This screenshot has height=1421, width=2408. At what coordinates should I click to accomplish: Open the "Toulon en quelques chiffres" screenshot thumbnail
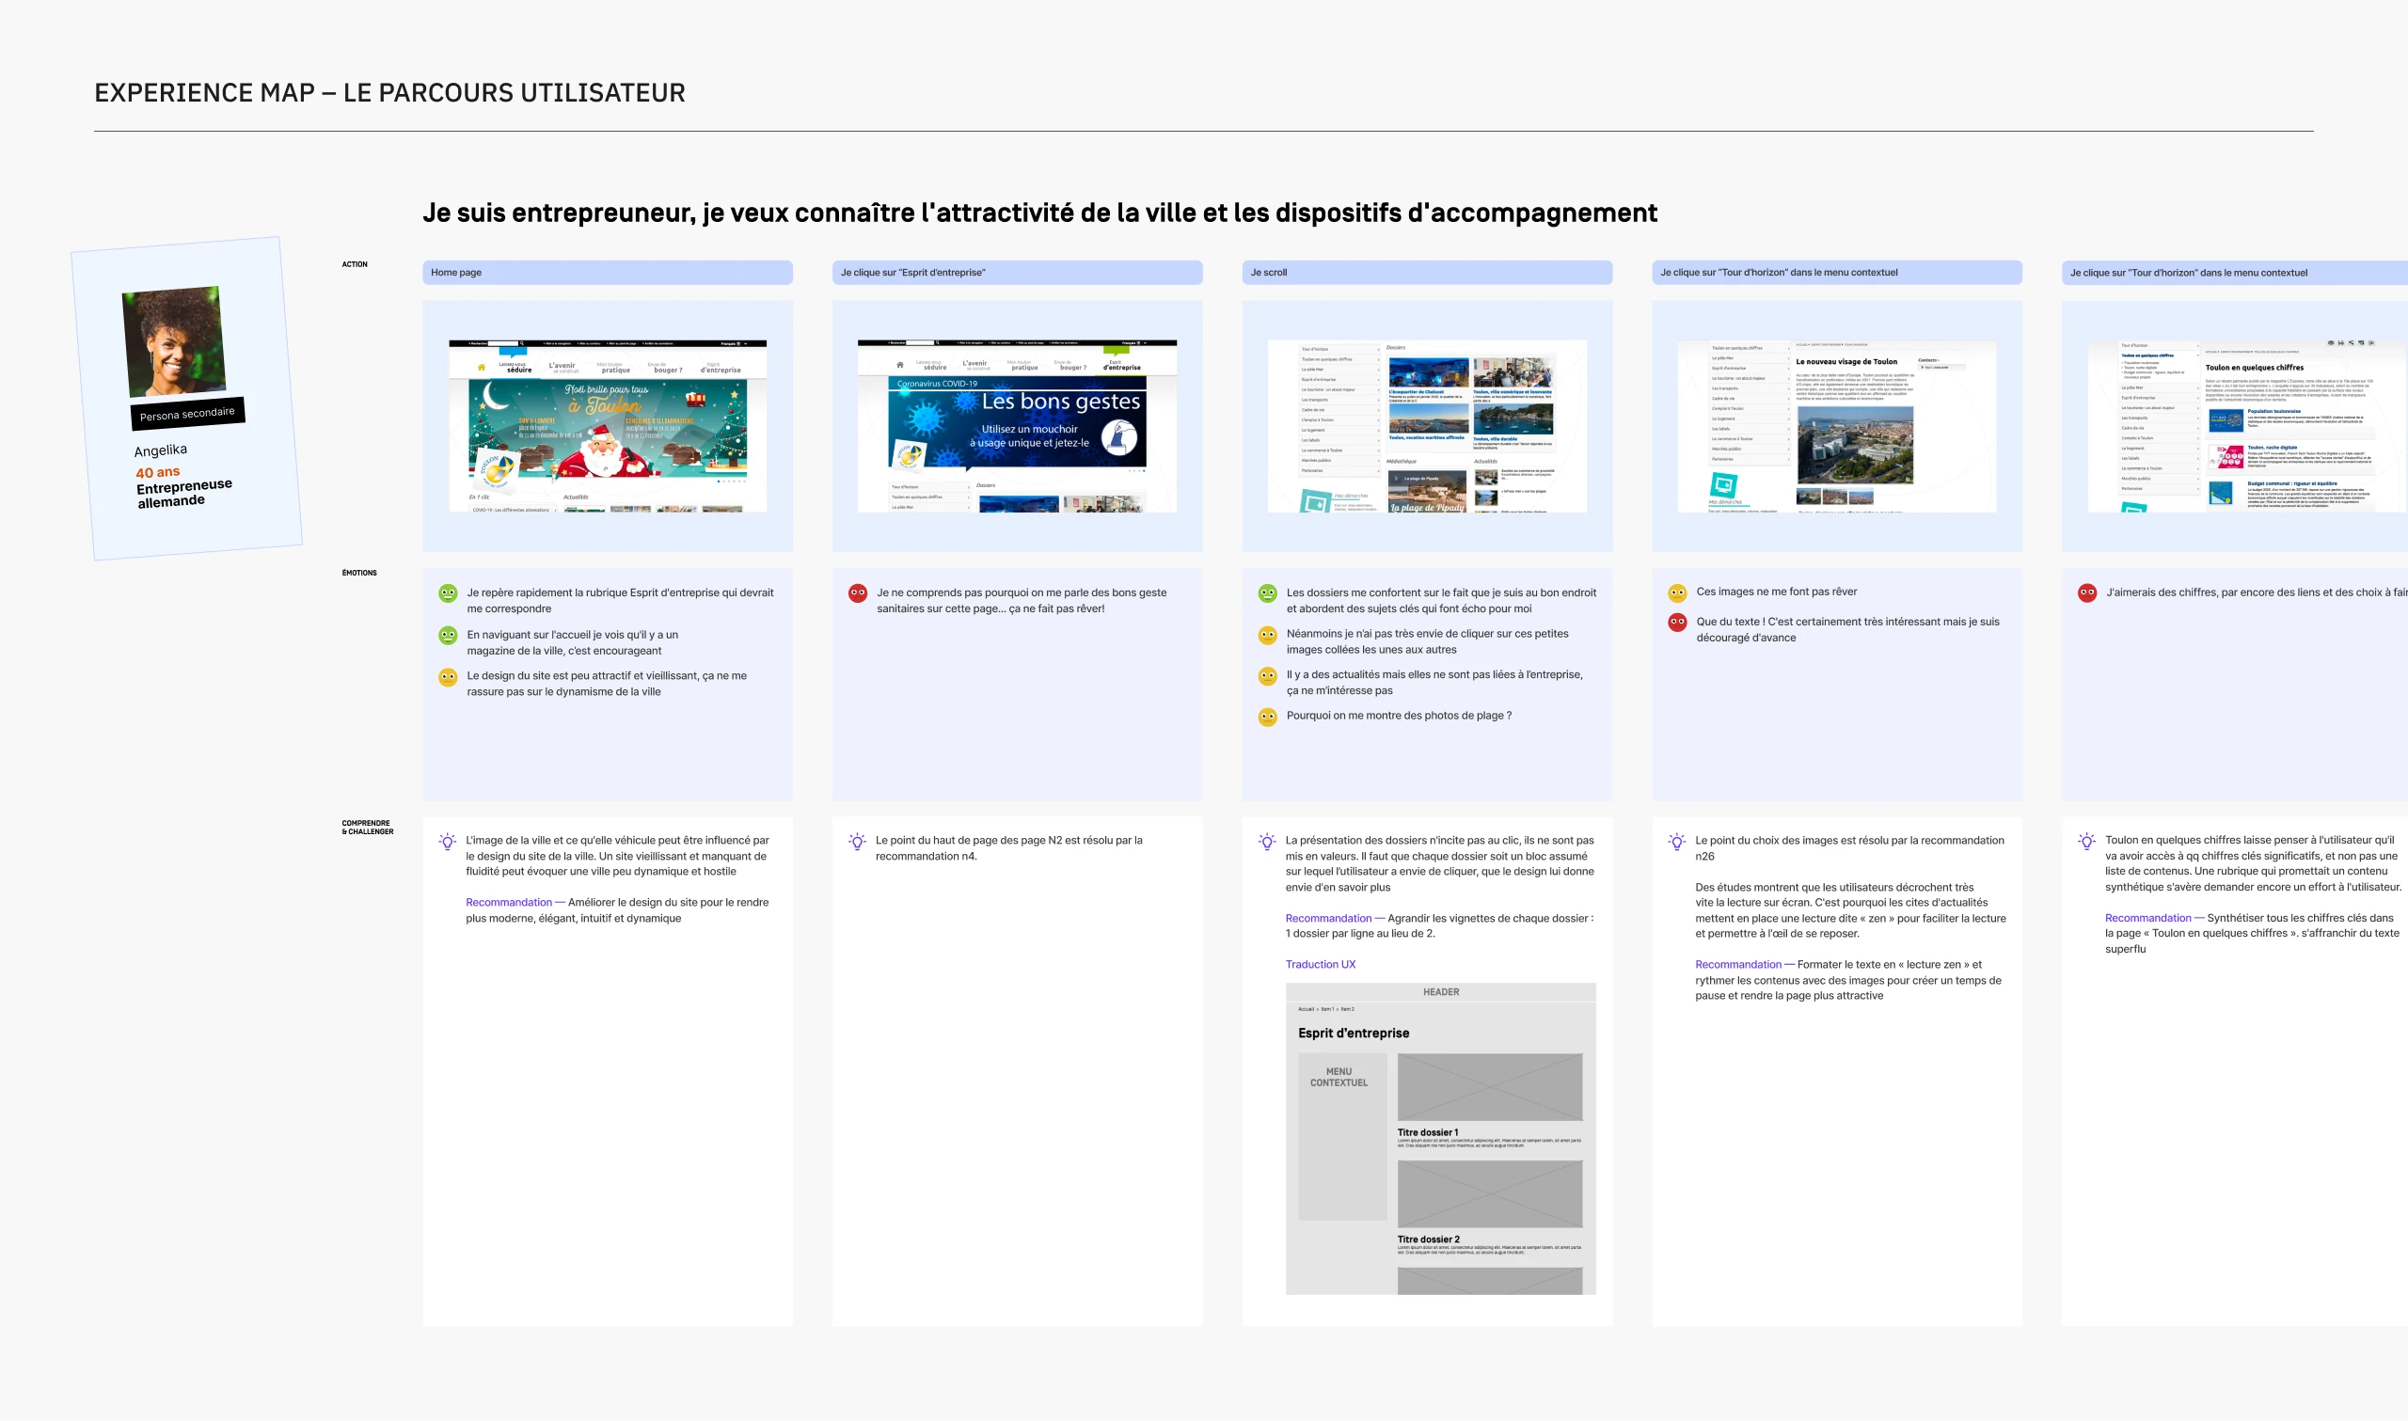coord(2247,426)
